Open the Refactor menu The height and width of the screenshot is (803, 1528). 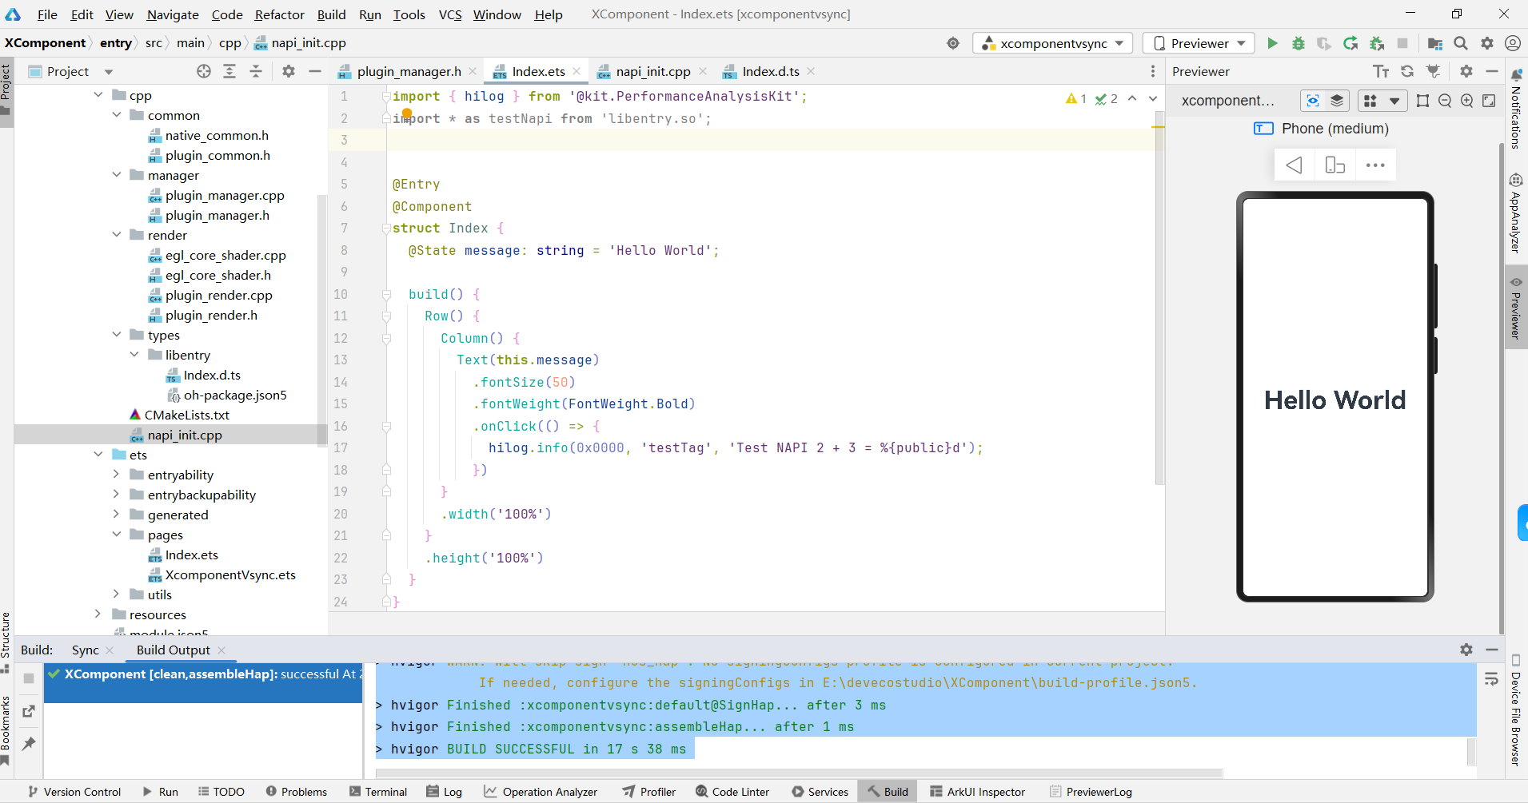pyautogui.click(x=279, y=14)
